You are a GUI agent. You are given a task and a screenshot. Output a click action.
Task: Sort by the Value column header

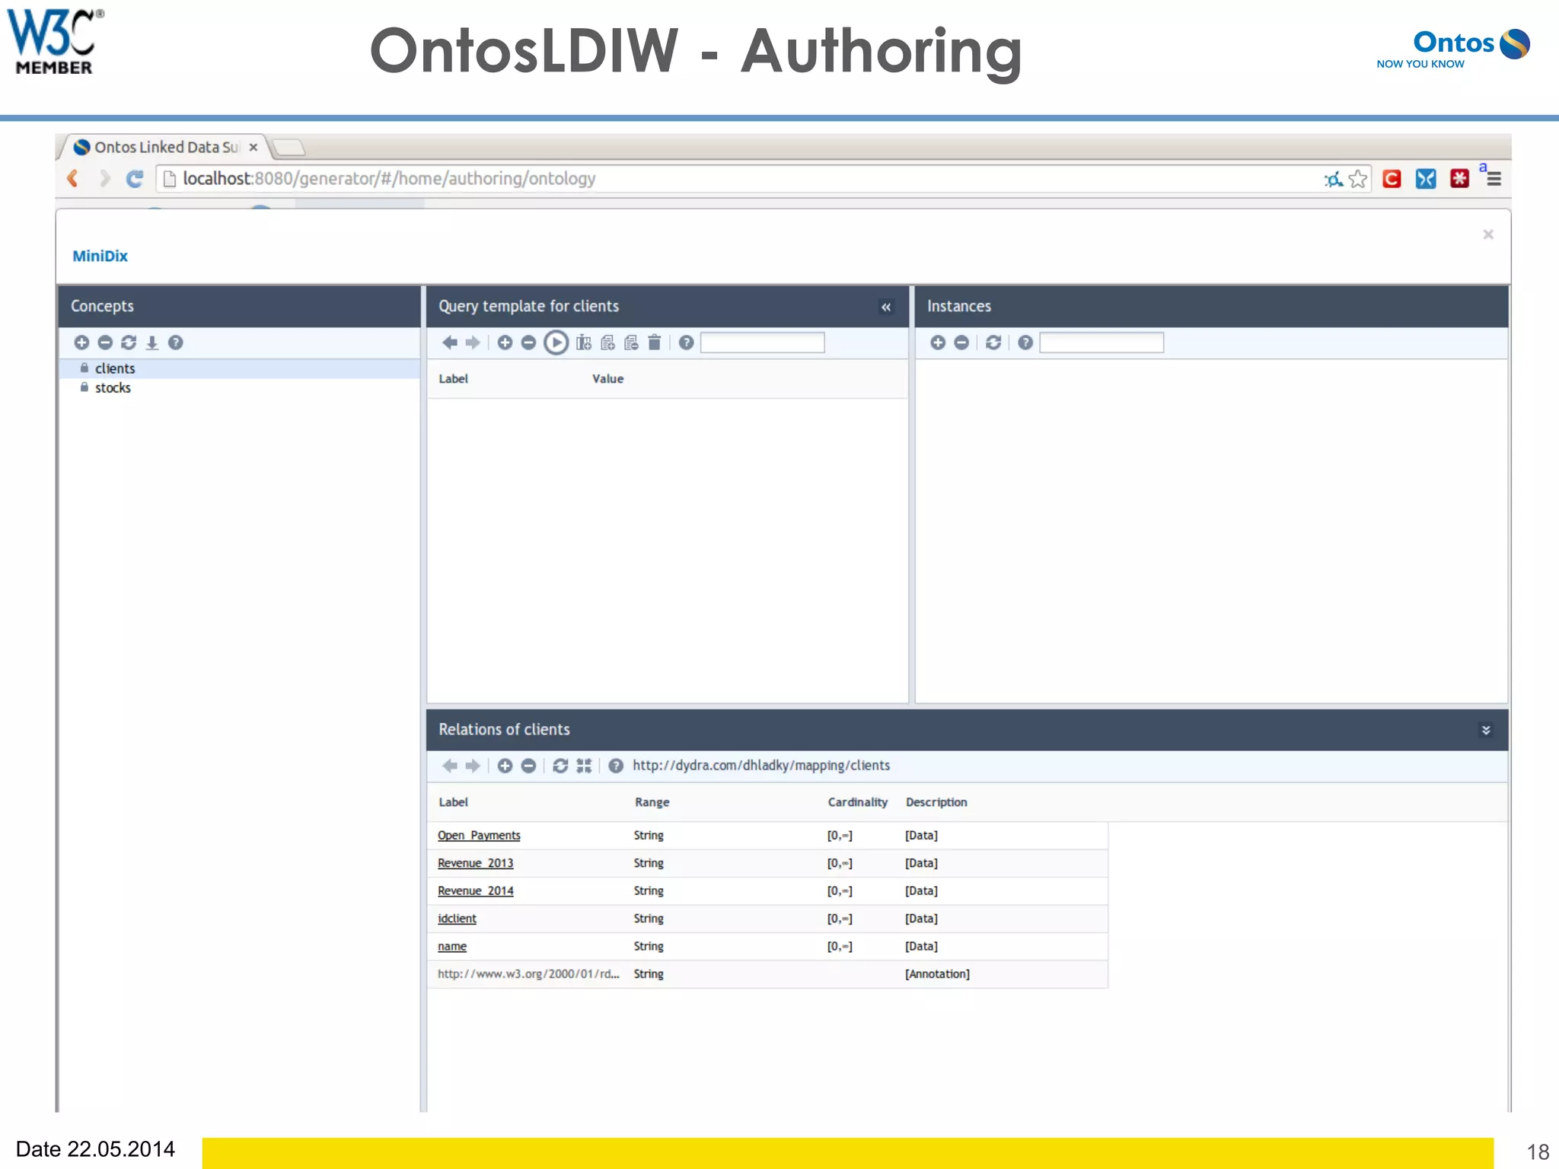pyautogui.click(x=607, y=378)
